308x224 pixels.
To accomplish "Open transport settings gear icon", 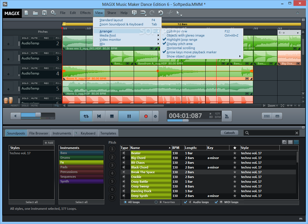I will coord(155,116).
